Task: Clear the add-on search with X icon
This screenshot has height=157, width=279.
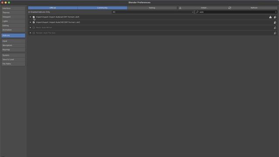Action: (276, 12)
